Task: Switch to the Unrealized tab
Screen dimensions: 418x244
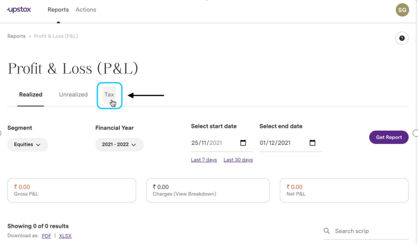Action: click(73, 94)
